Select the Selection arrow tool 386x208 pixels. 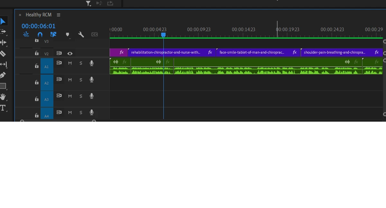pyautogui.click(x=3, y=21)
